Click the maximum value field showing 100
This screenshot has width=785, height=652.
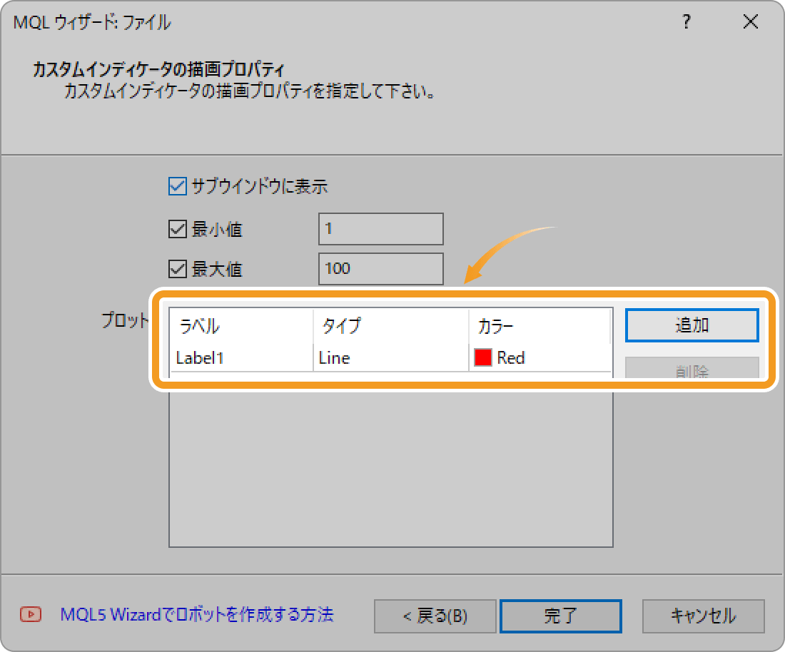(x=380, y=269)
